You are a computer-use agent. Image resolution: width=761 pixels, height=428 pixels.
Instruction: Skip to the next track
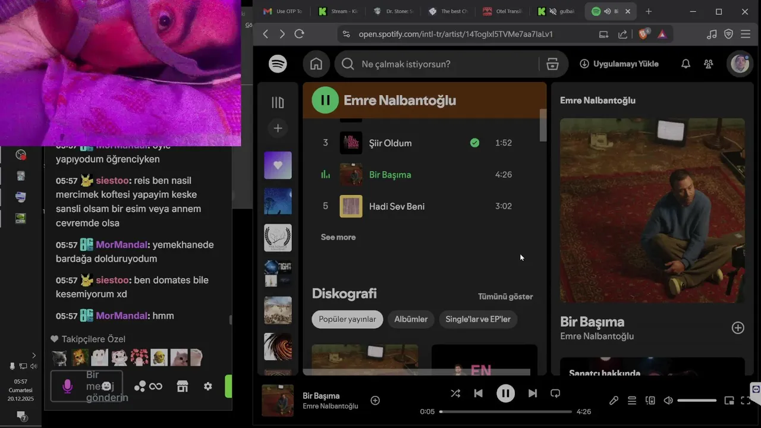(x=533, y=393)
